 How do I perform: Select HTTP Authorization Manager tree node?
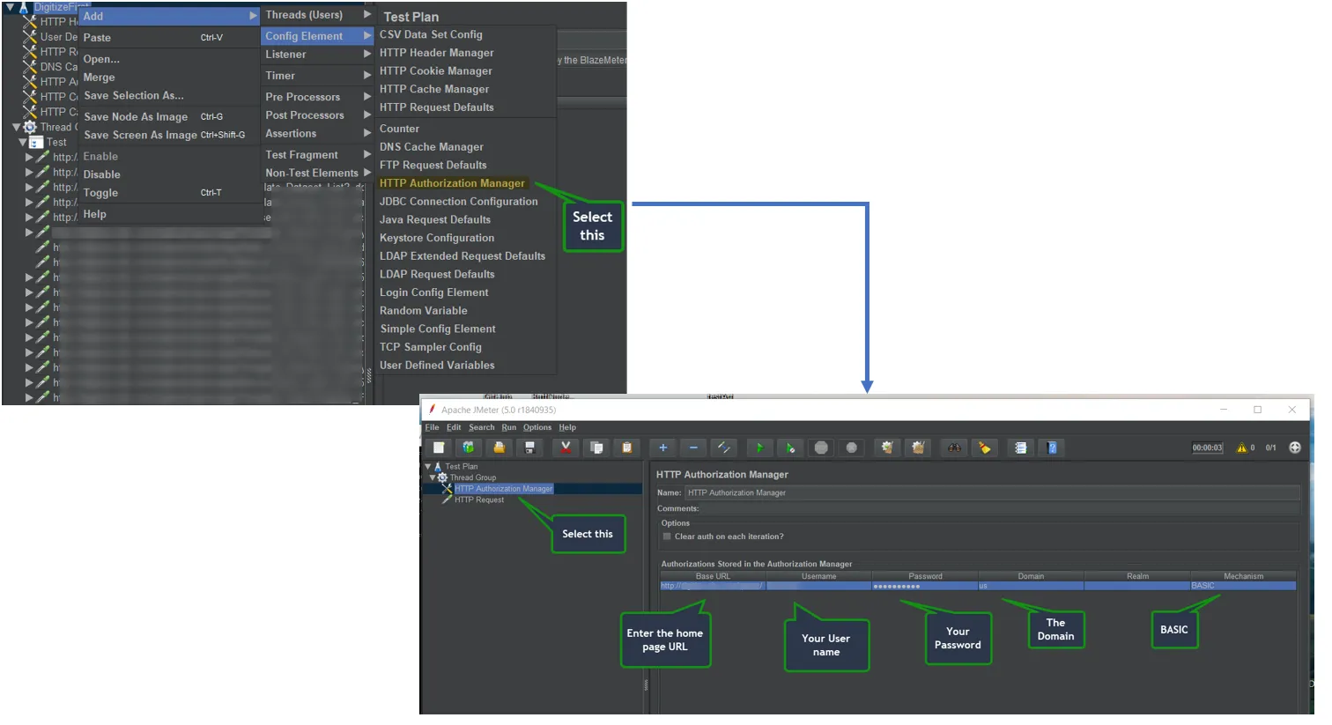point(503,489)
